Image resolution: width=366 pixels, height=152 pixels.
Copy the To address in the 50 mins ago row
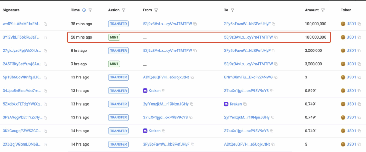[276, 37]
